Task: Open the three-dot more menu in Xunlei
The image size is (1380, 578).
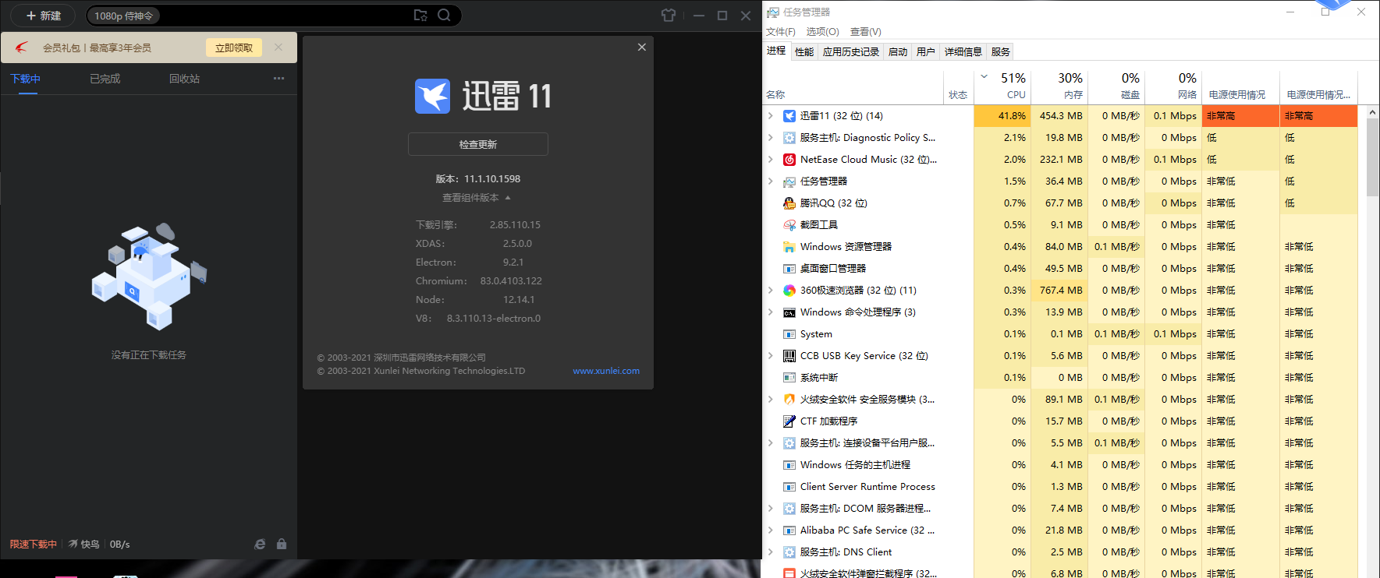Action: coord(278,79)
